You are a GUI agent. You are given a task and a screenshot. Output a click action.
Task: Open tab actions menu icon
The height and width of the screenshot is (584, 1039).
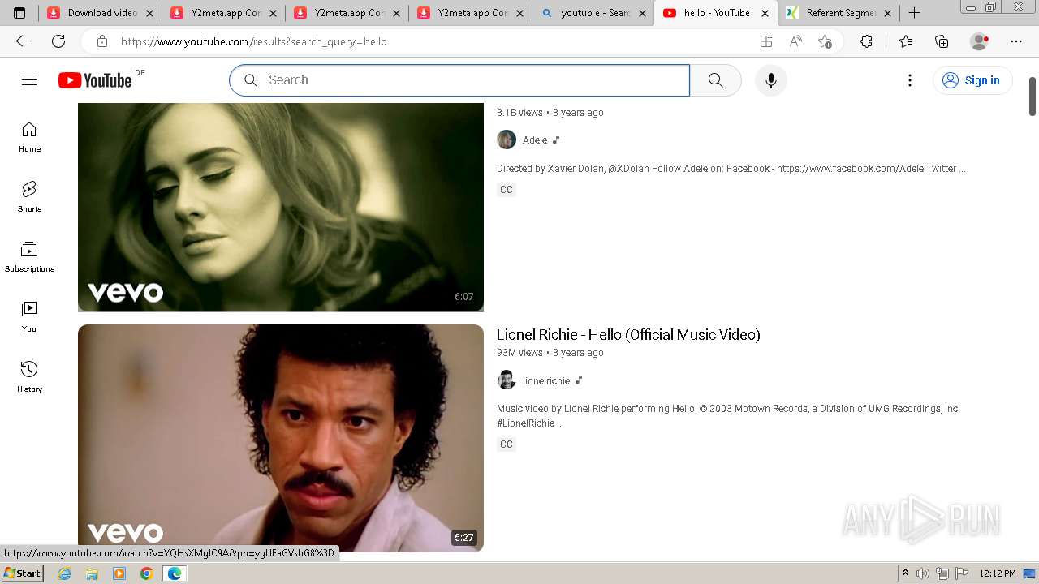tap(19, 13)
